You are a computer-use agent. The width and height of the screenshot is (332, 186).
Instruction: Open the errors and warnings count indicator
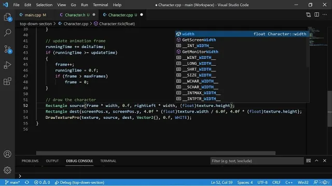(x=42, y=182)
